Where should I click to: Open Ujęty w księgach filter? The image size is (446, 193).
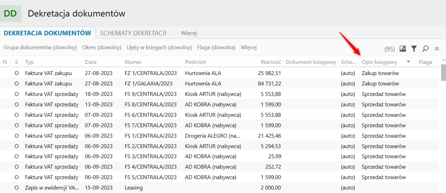pyautogui.click(x=159, y=47)
